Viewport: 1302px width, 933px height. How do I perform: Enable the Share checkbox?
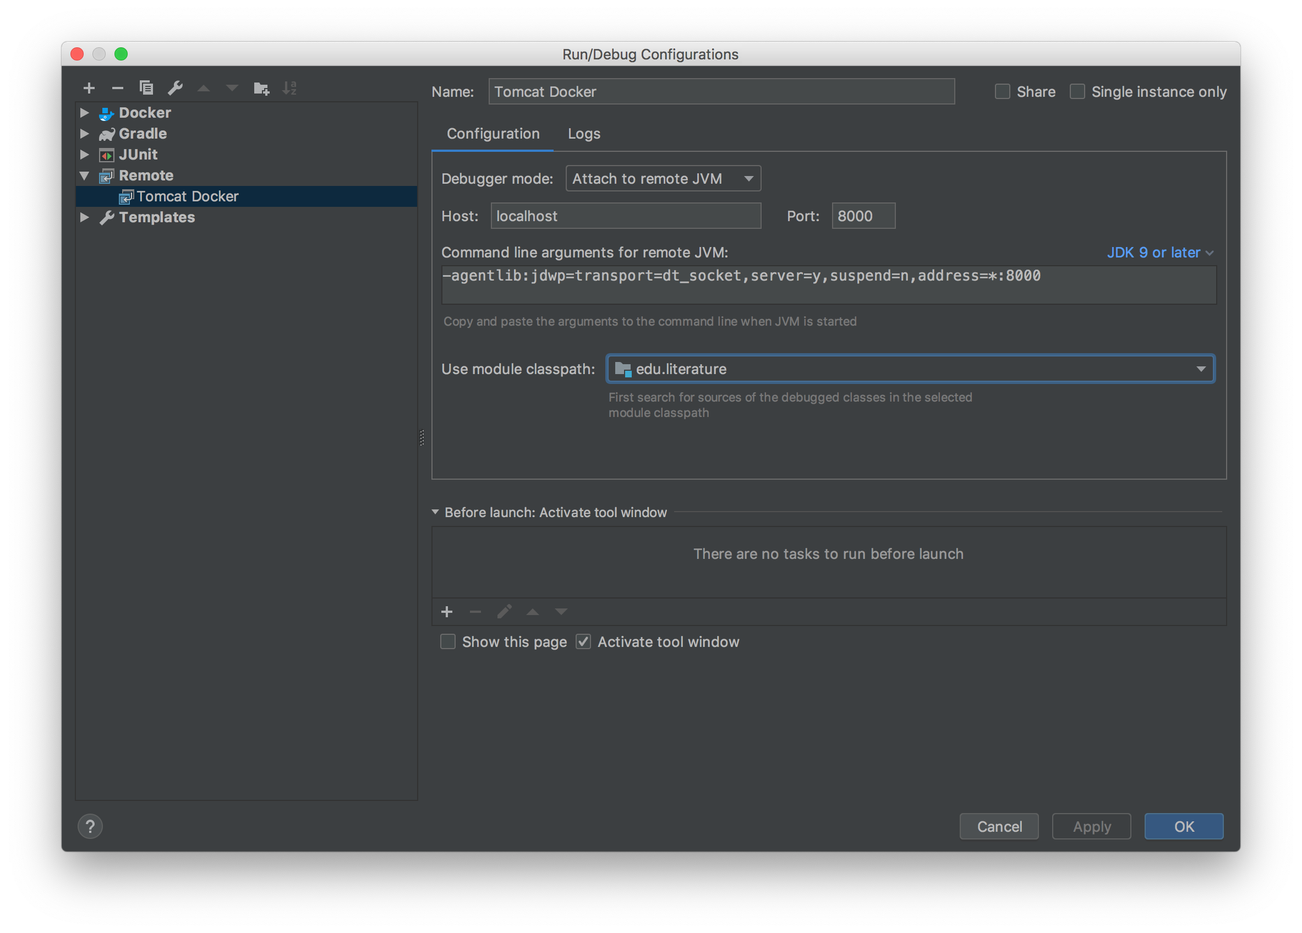click(x=1002, y=92)
